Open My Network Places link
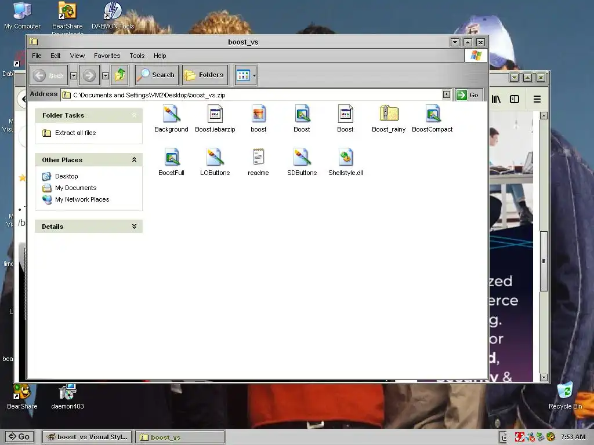The image size is (594, 445). pos(82,199)
